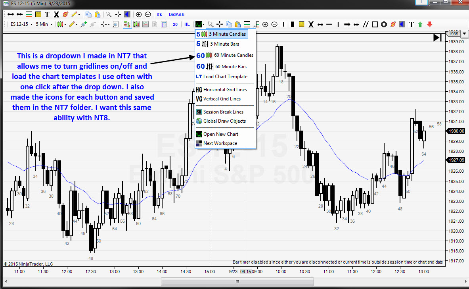Choose 60 Minute Candles from dropdown
The image size is (469, 289).
(226, 55)
